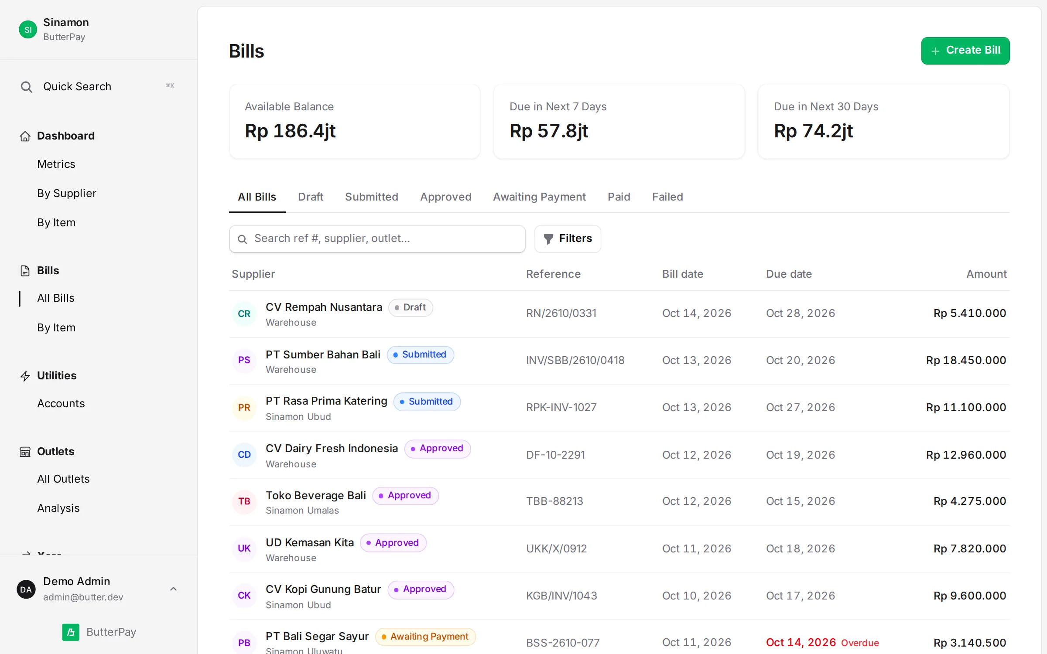Viewport: 1047px width, 654px height.
Task: Open All Outlets in the sidebar
Action: coord(63,479)
